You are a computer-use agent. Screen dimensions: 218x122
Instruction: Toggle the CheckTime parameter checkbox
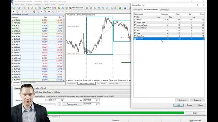coord(135,36)
